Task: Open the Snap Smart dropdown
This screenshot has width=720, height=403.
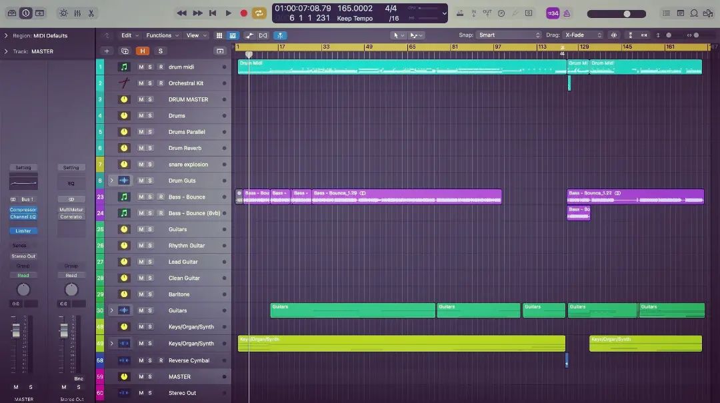Action: (509, 35)
